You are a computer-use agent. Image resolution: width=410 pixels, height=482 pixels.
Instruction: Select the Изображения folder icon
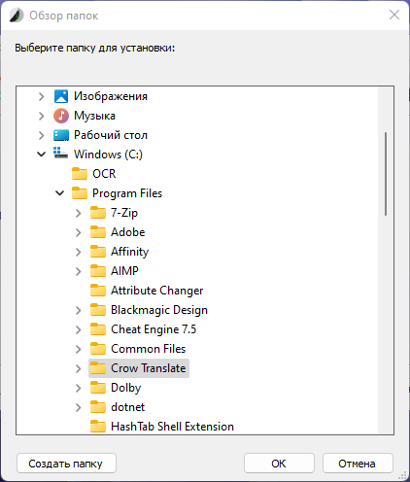coord(61,96)
